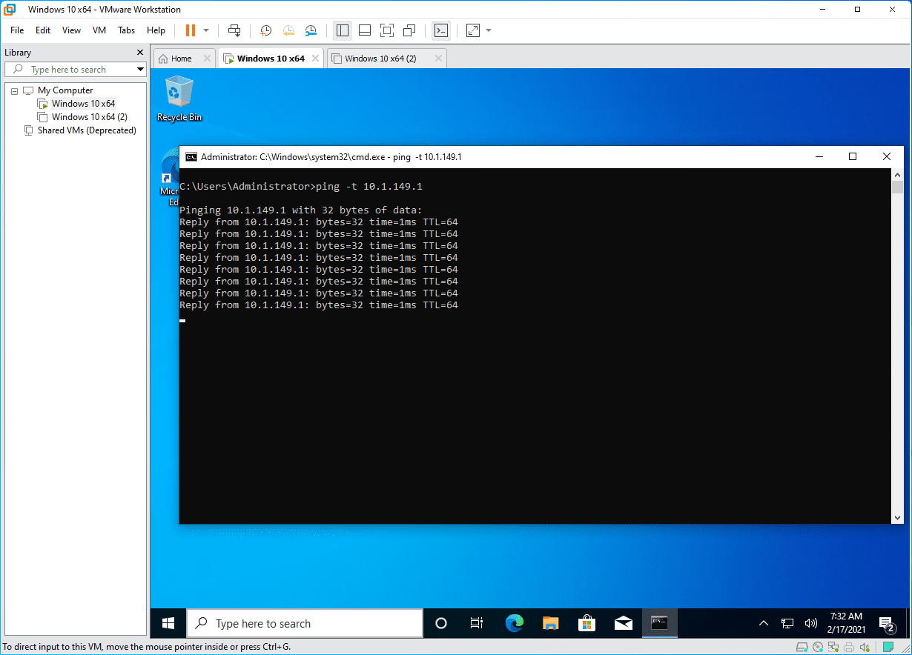912x655 pixels.
Task: Click the cmd window title bar icon
Action: click(191, 157)
